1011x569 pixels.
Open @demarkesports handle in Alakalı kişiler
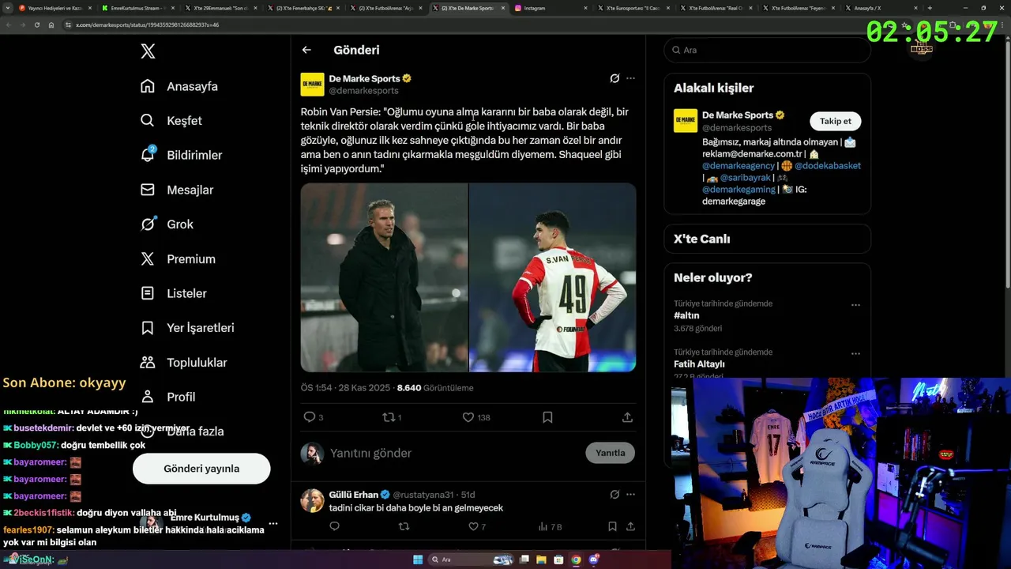(737, 128)
